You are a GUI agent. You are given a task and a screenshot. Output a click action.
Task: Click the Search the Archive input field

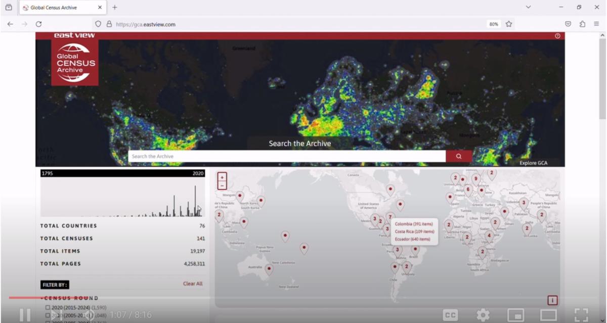(x=286, y=156)
